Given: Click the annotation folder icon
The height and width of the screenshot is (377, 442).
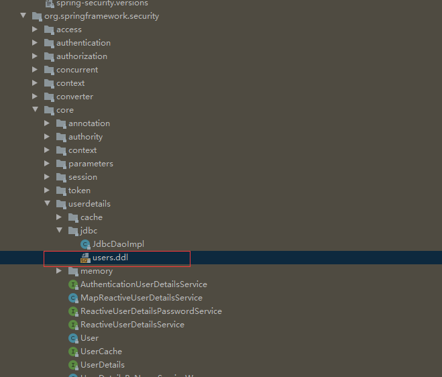Looking at the screenshot, I should pos(62,123).
